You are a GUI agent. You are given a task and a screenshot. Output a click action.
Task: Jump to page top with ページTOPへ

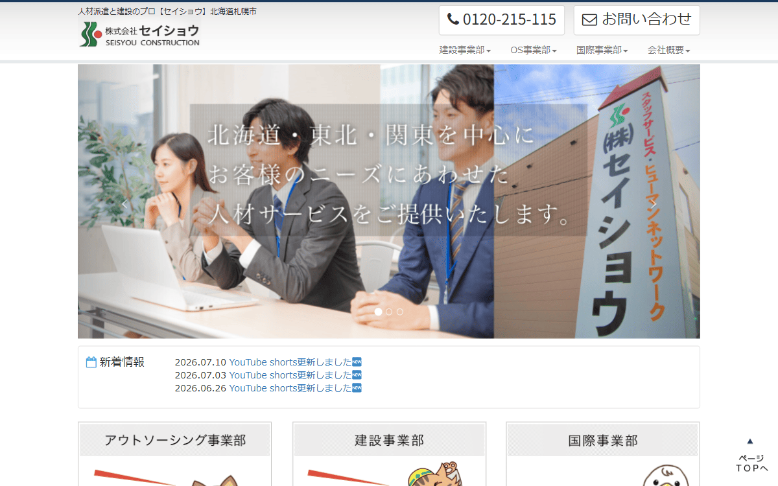(751, 455)
